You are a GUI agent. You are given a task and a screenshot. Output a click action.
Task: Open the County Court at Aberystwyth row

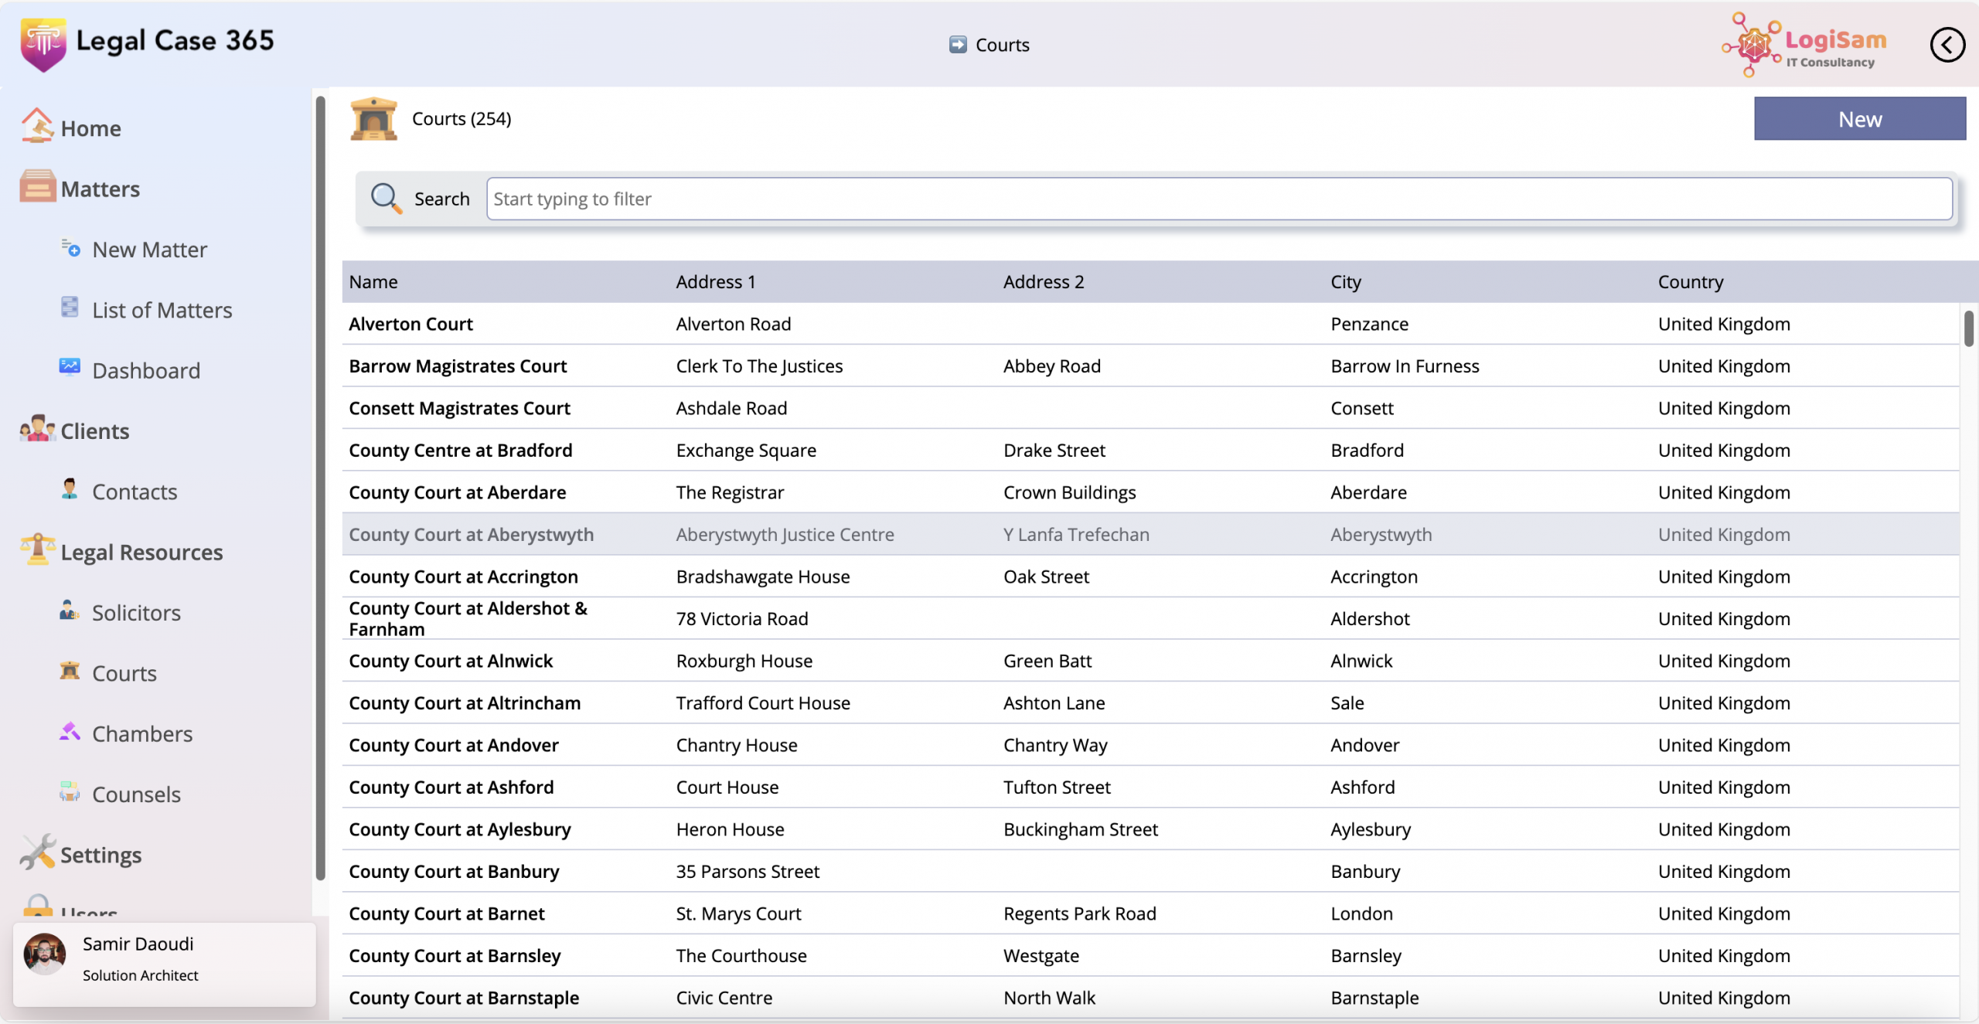471,534
